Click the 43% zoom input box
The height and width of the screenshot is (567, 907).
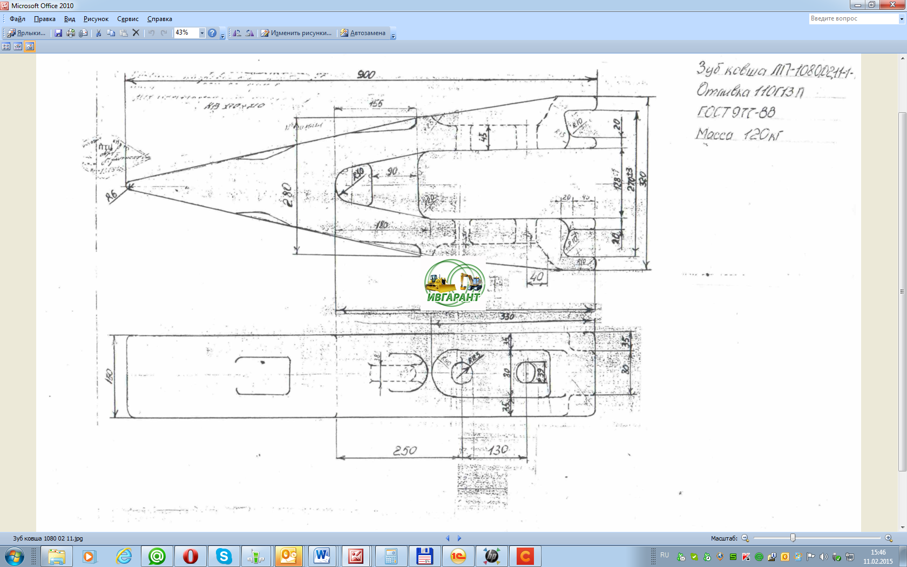click(186, 33)
